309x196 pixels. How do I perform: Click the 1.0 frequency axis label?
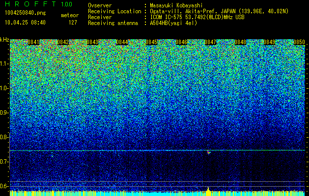pyautogui.click(x=3, y=88)
